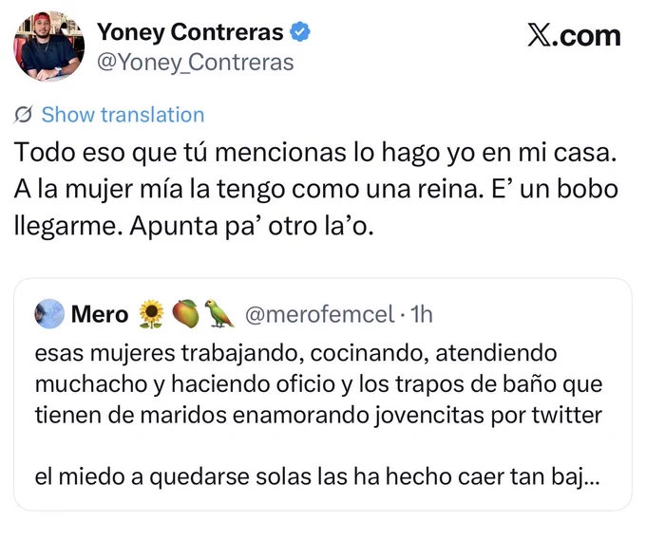Viewport: 646px width, 540px height.
Task: Expand the truncated quoted tweet ending
Action: tap(591, 477)
